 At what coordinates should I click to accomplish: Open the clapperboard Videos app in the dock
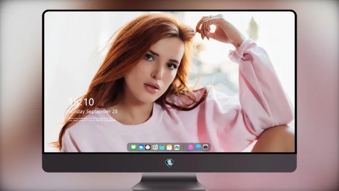162,148
